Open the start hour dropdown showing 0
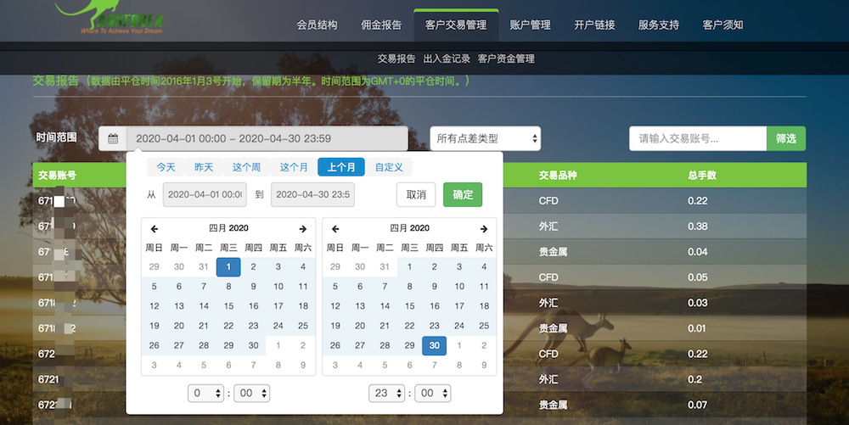 coord(206,394)
